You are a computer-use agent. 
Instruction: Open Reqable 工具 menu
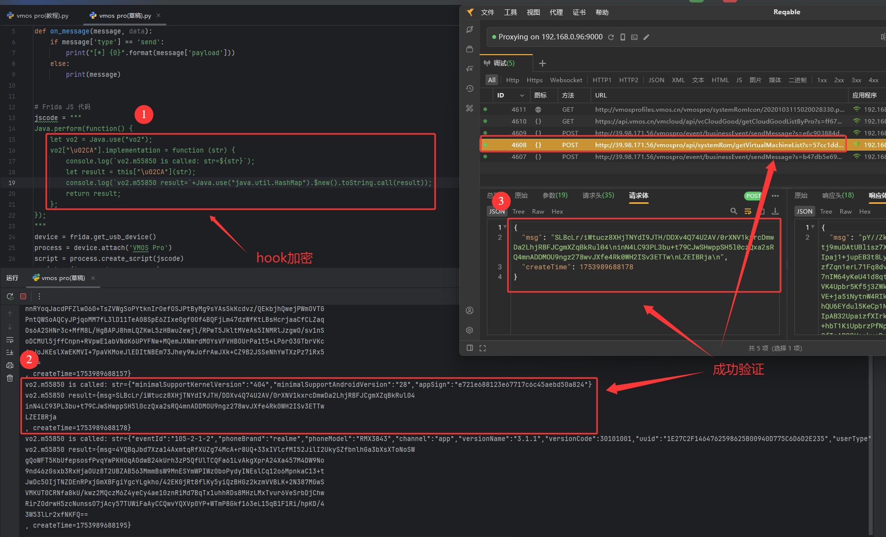tap(510, 12)
